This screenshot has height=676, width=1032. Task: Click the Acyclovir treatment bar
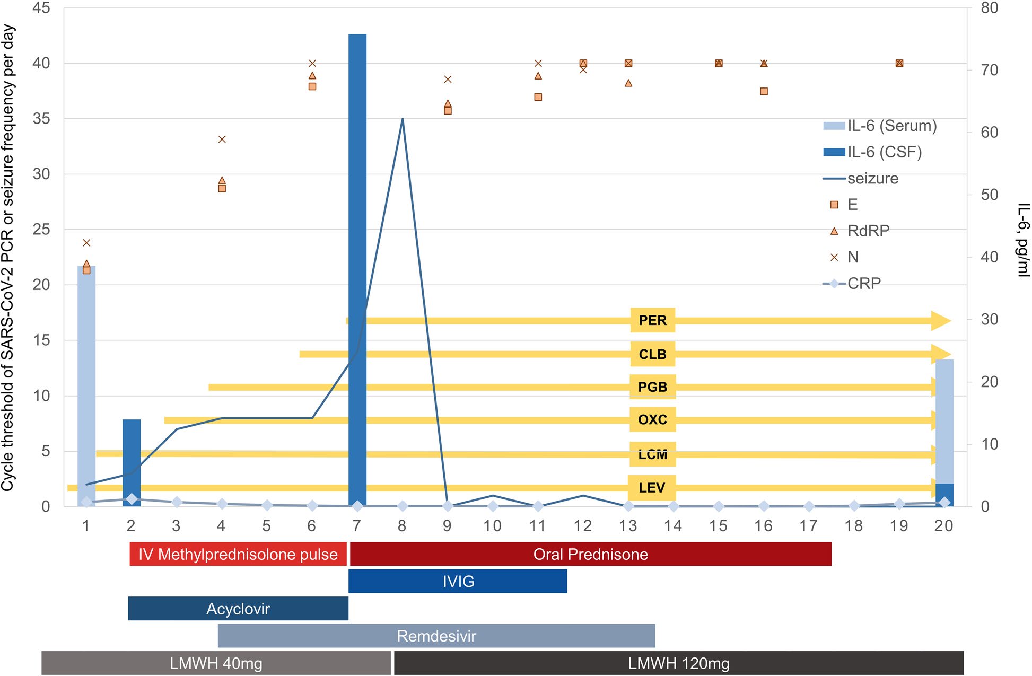tap(238, 609)
